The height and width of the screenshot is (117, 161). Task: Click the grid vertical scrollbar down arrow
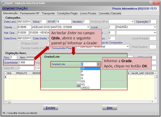coord(156,98)
